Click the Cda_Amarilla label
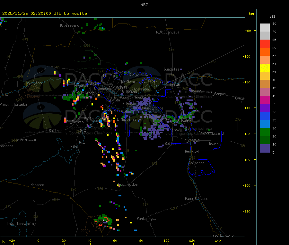This screenshot has width=289, height=245. (24, 139)
